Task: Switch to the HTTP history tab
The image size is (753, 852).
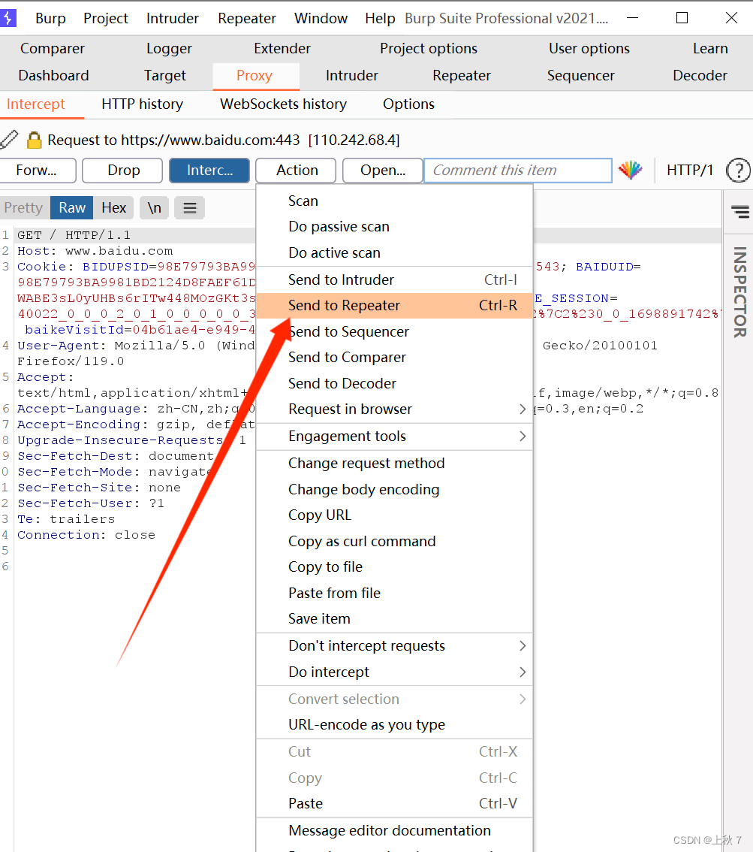Action: coord(142,104)
